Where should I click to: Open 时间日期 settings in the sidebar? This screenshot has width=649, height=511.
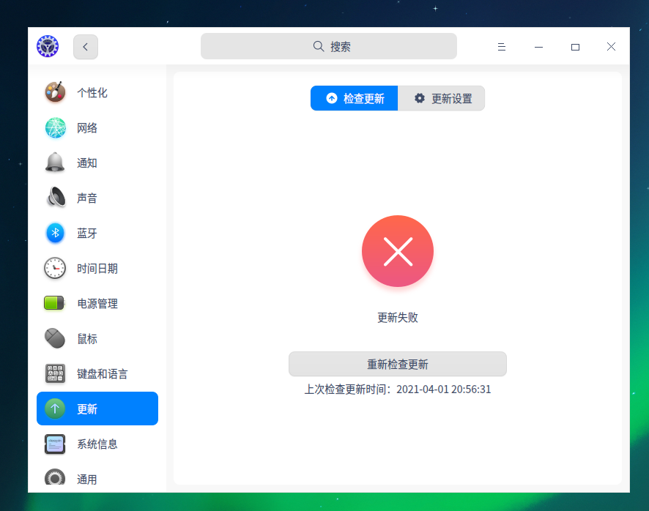[97, 268]
